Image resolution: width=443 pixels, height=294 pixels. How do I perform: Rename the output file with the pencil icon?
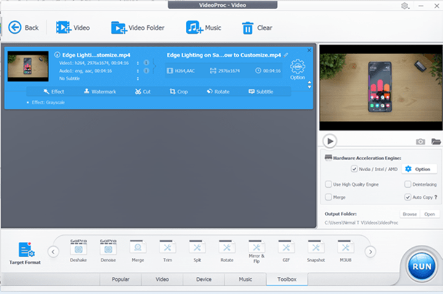coord(286,55)
